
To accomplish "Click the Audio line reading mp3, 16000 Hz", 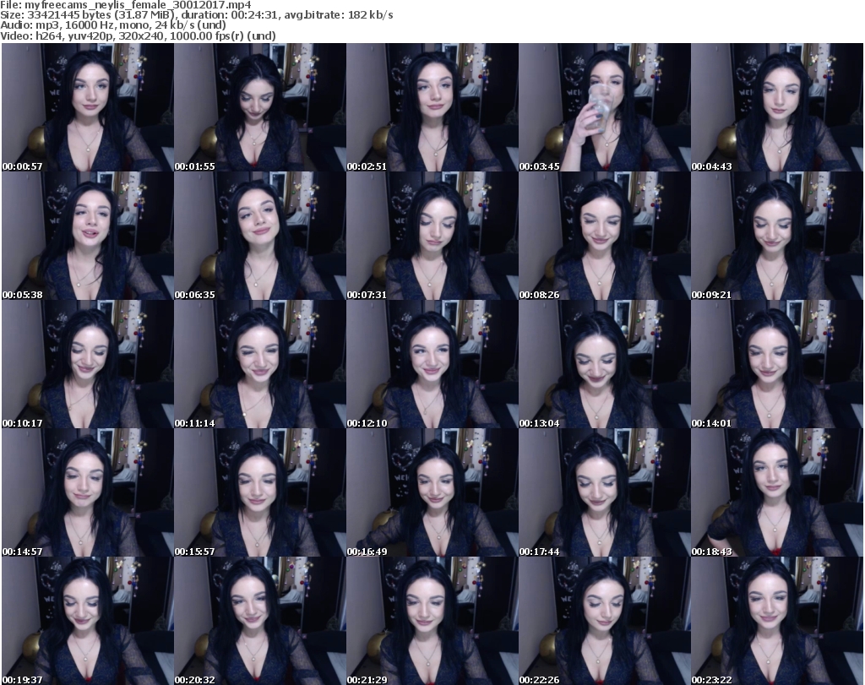I will point(113,25).
